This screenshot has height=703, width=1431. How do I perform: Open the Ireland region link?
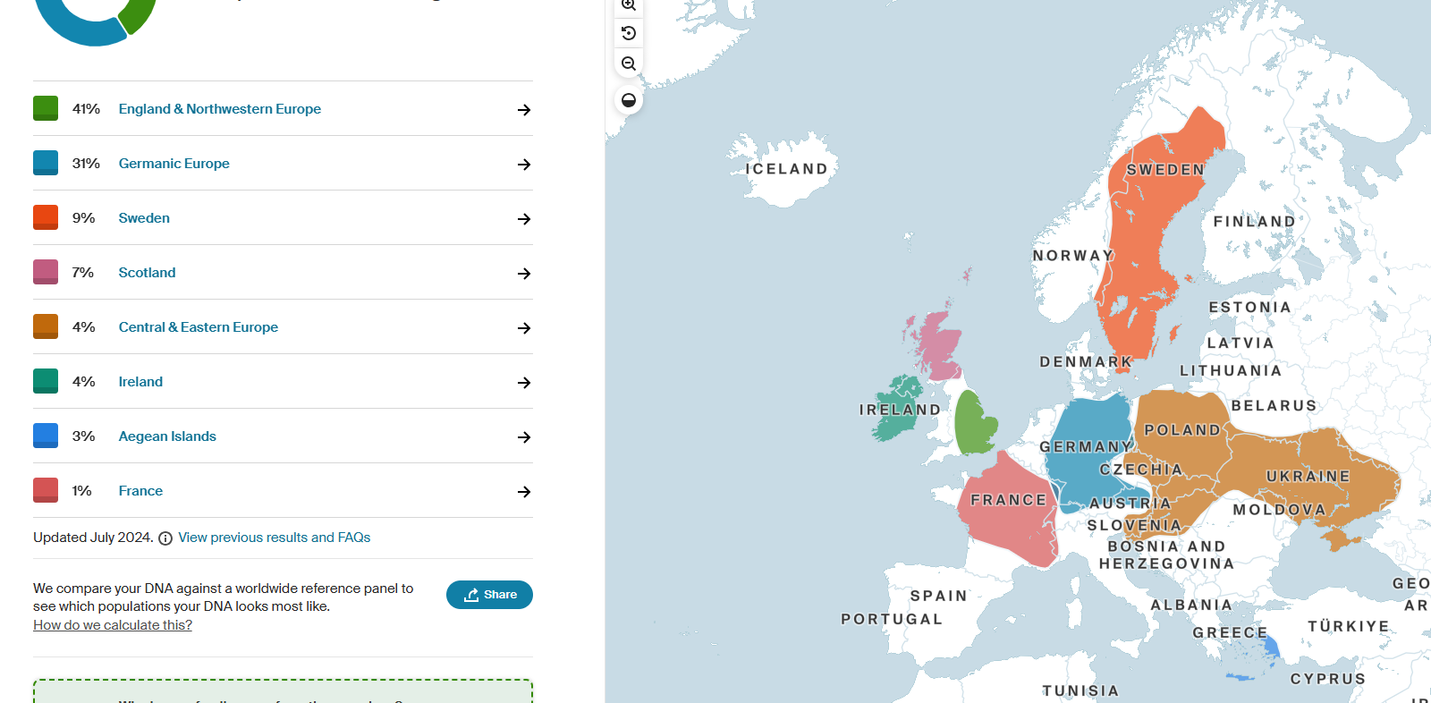click(140, 382)
